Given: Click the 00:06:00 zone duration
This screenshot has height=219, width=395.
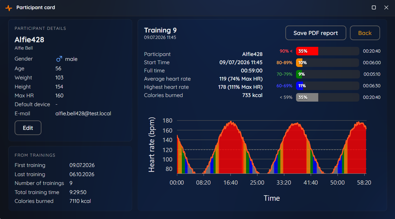Looking at the screenshot, I should pos(372,63).
